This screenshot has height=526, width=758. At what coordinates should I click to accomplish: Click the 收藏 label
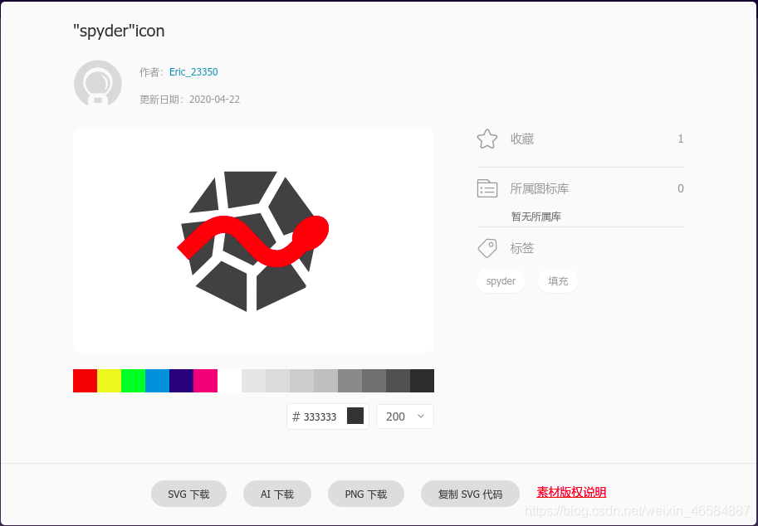[x=522, y=139]
